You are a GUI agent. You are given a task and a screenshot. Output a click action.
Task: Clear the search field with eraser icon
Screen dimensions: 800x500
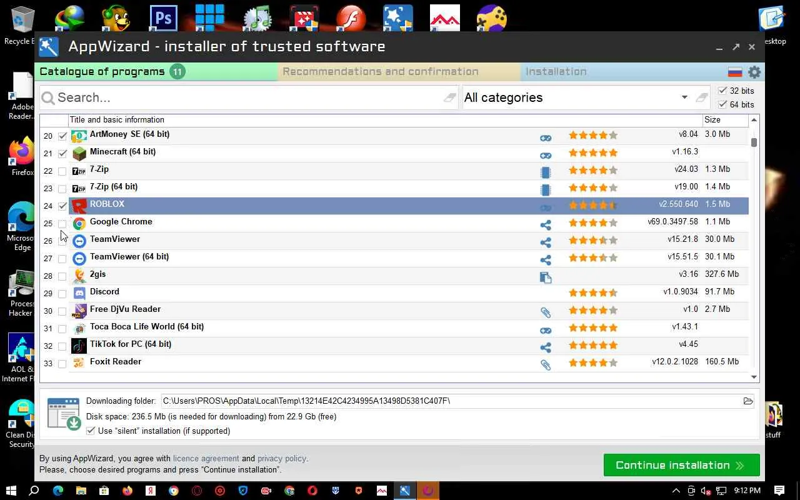[x=449, y=97]
